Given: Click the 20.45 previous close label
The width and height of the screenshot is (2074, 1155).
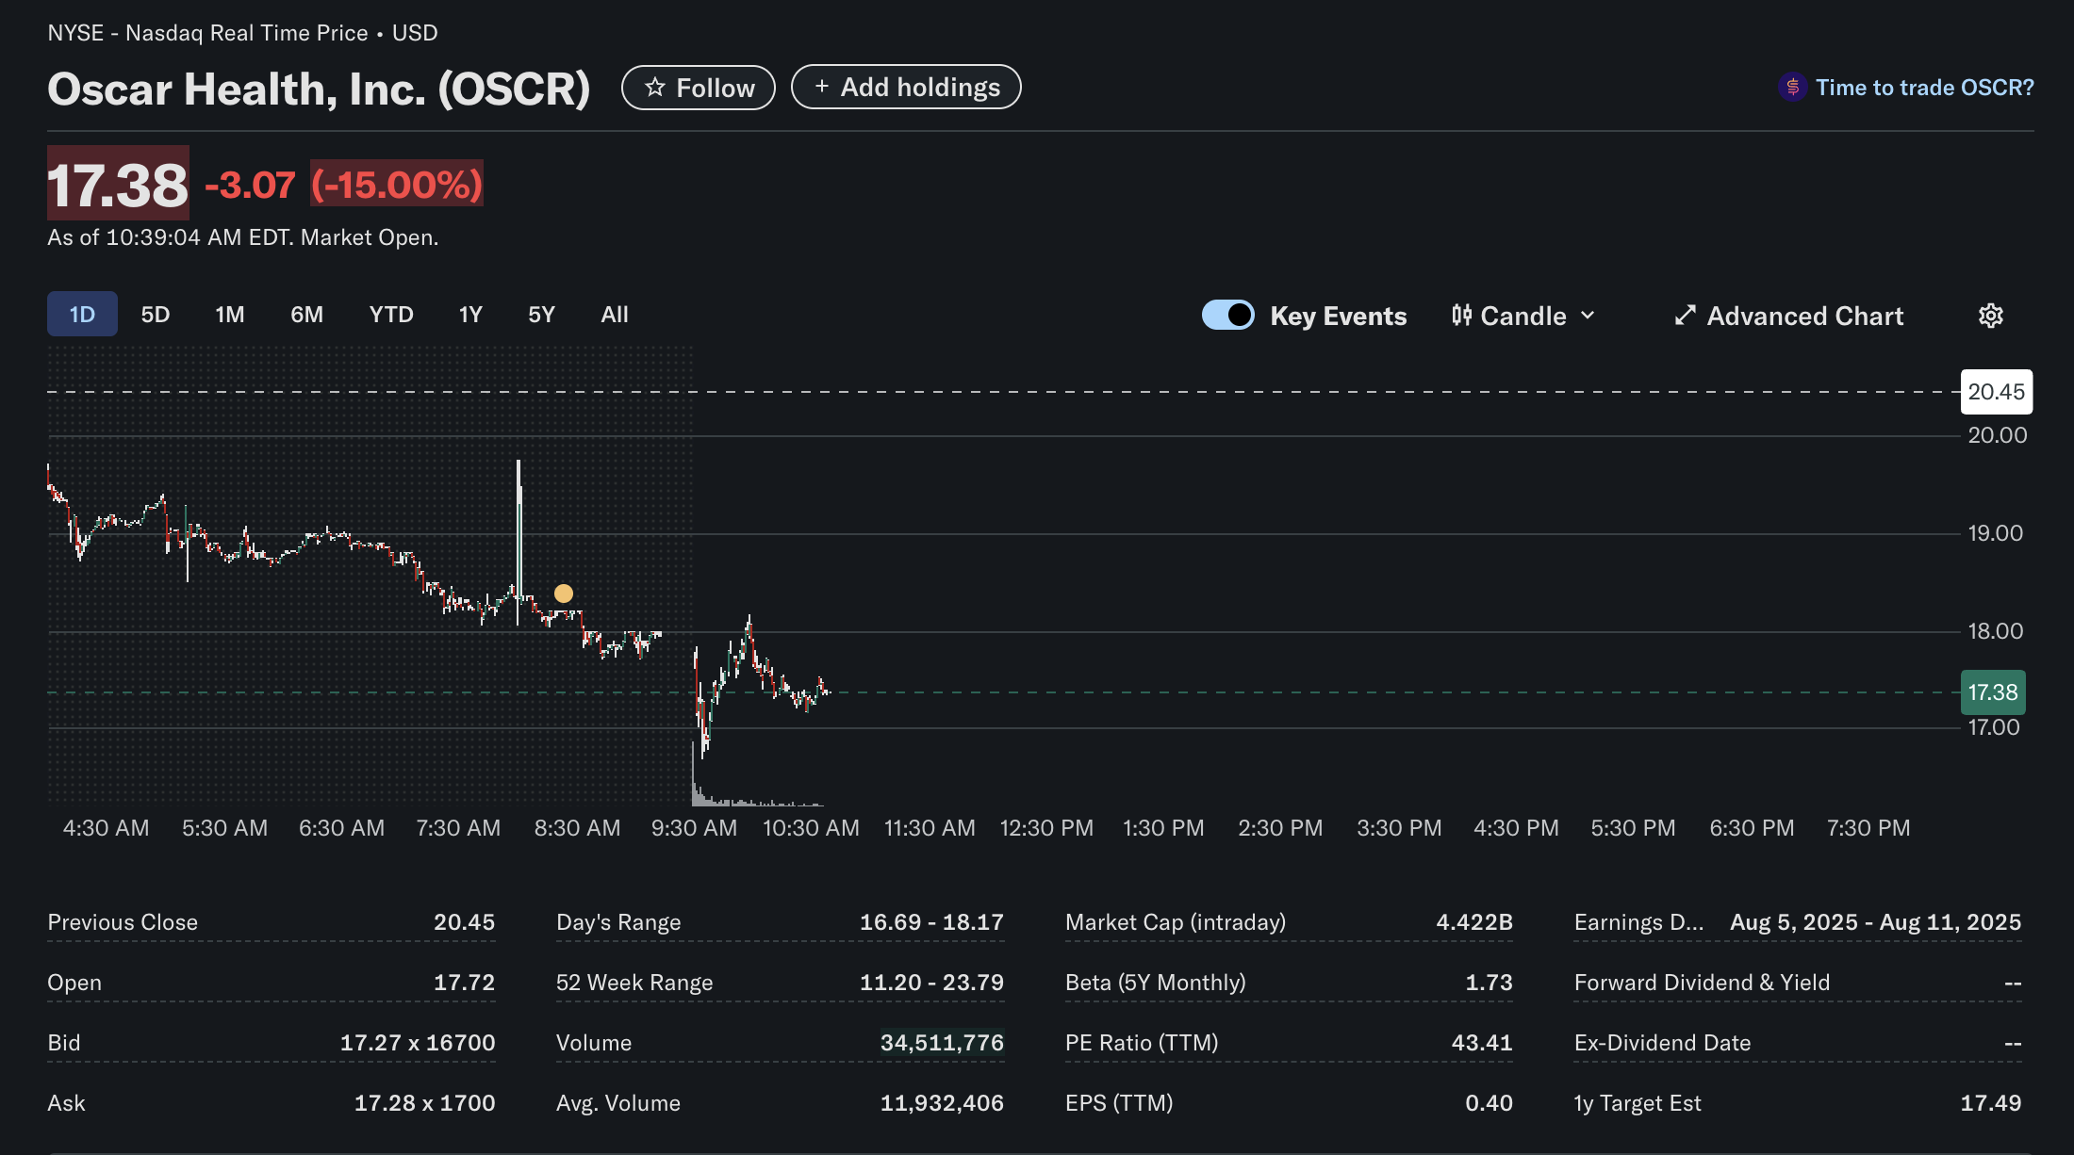Looking at the screenshot, I should 1997,392.
